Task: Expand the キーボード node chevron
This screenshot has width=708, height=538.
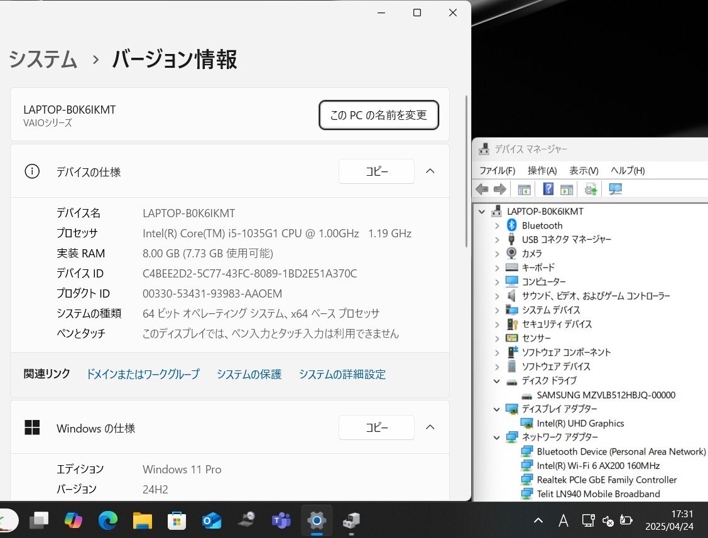Action: click(x=497, y=267)
